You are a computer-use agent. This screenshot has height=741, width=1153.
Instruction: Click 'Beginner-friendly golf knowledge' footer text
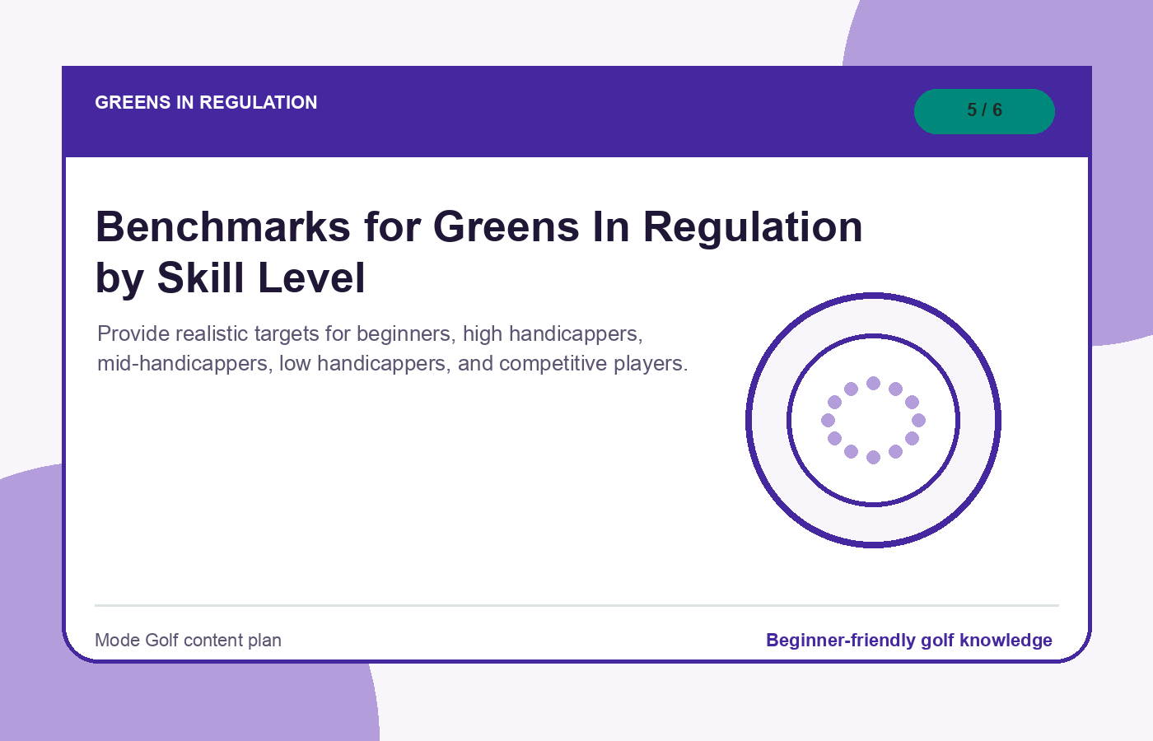coord(909,641)
